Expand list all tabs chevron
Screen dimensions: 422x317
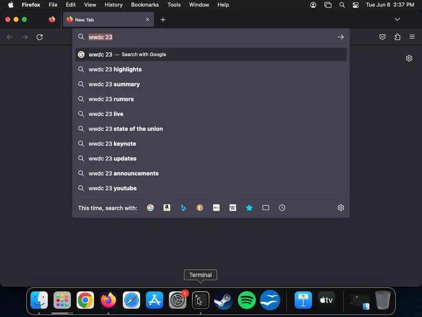(x=397, y=19)
